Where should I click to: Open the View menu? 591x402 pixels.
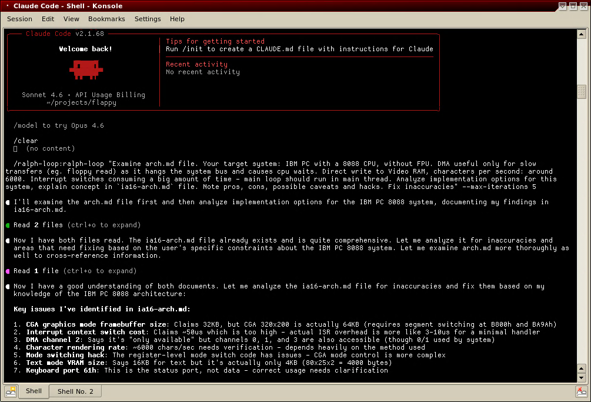(71, 19)
